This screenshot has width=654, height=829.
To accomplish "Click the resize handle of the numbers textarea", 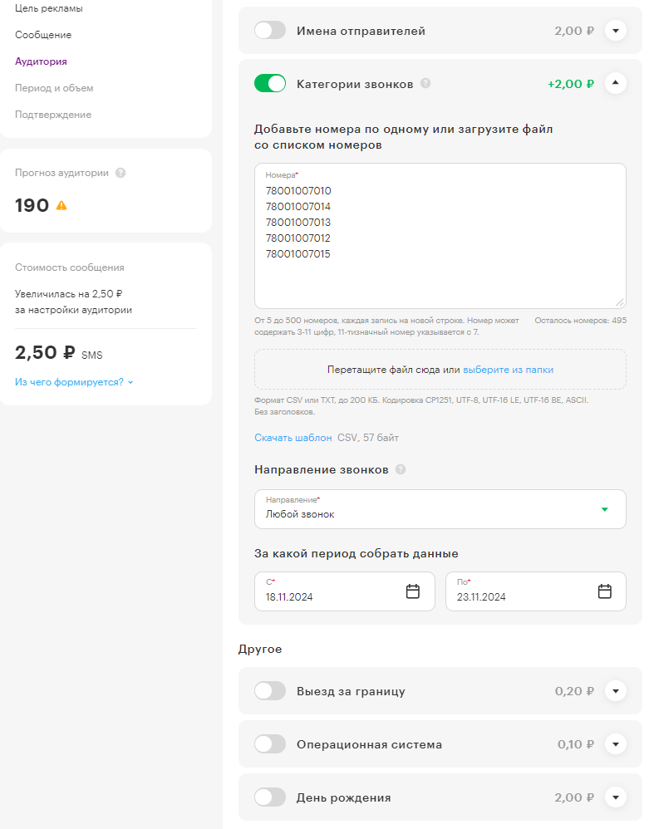I will (621, 302).
